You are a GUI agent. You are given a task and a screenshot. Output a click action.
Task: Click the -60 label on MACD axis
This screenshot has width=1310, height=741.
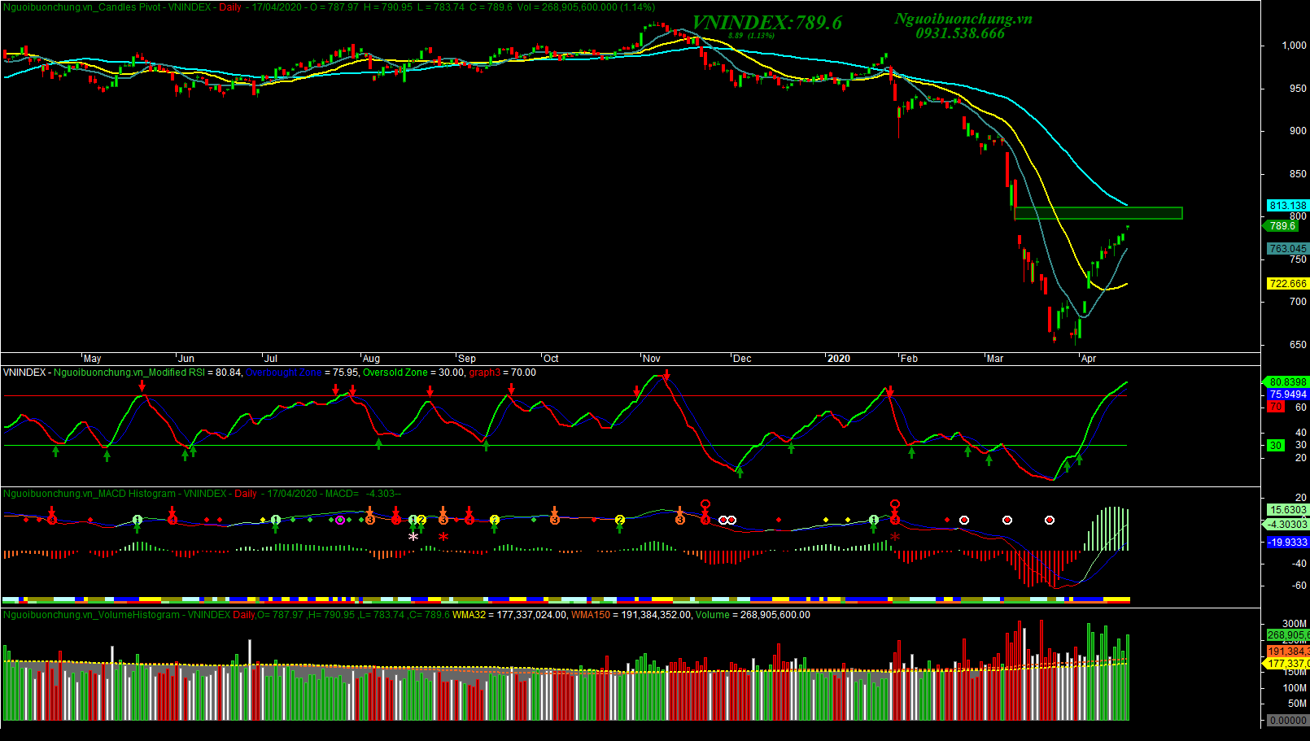(x=1299, y=586)
